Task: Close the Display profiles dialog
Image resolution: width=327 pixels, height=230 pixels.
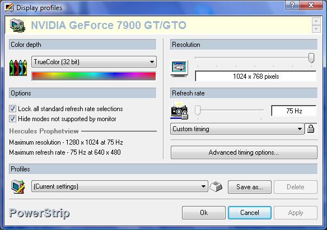Action: click(311, 5)
